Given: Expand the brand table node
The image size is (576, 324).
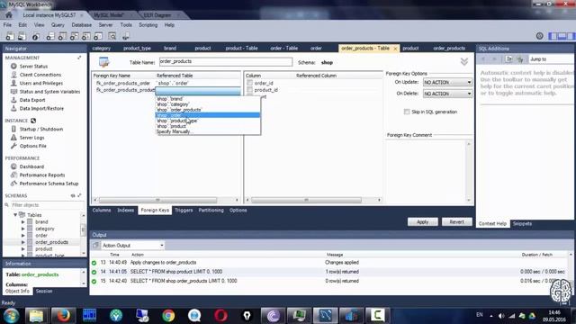Looking at the screenshot, I should [22, 222].
